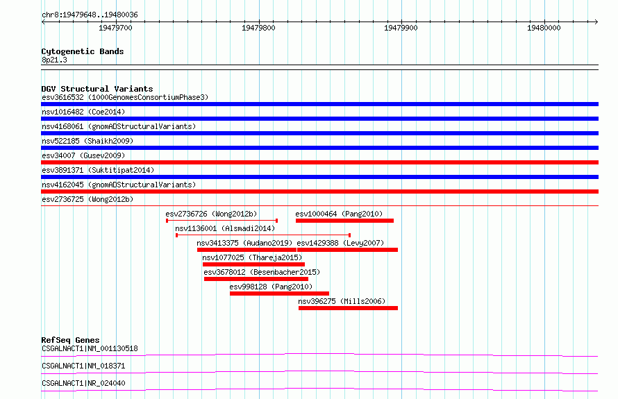The width and height of the screenshot is (618, 399).
Task: Select the blue bar under nsv522185
Action: (x=319, y=148)
